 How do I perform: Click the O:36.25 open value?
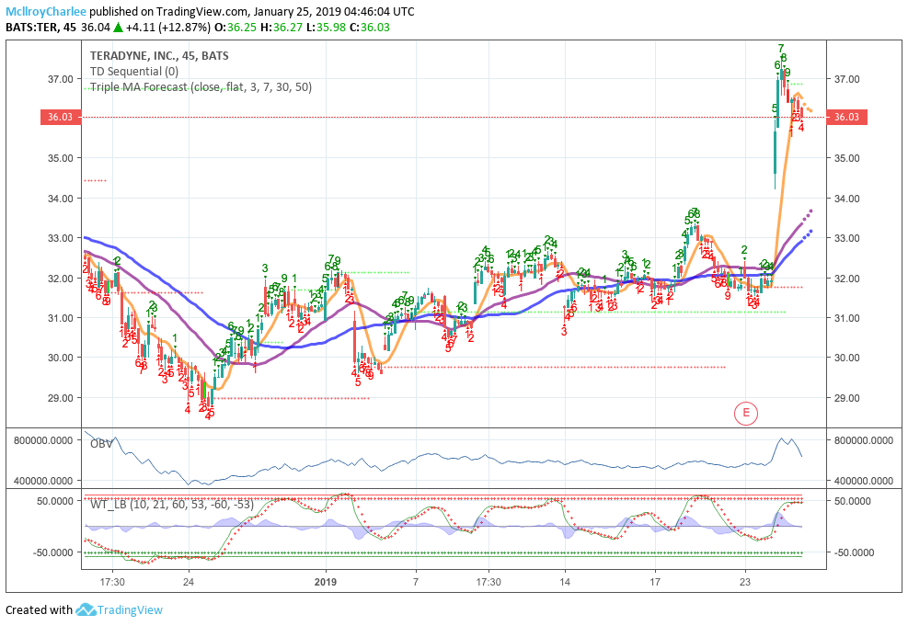click(x=236, y=28)
